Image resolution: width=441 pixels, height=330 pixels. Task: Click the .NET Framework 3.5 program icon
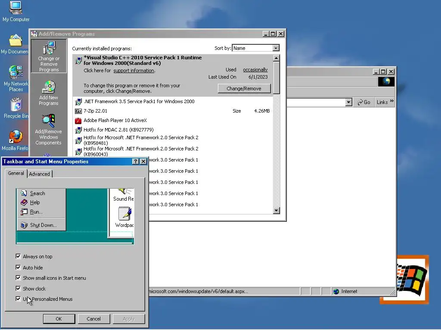point(78,101)
